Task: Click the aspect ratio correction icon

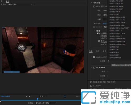Action: click(65, 97)
